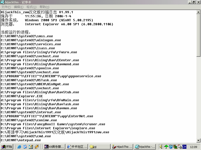The width and height of the screenshot is (201, 150).
Task: Click the HijackThis V1.99.1 header line
Action: [37, 12]
